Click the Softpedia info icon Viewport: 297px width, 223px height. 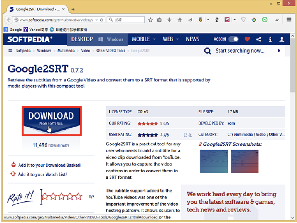click(x=270, y=39)
